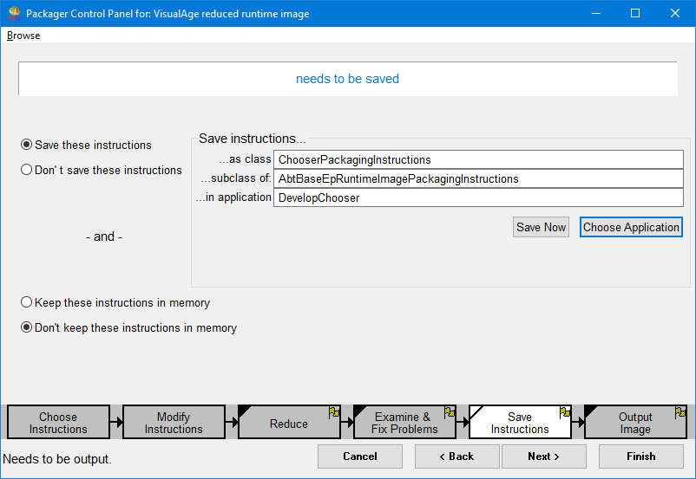Open the Browse menu
This screenshot has height=479, width=696.
(23, 36)
